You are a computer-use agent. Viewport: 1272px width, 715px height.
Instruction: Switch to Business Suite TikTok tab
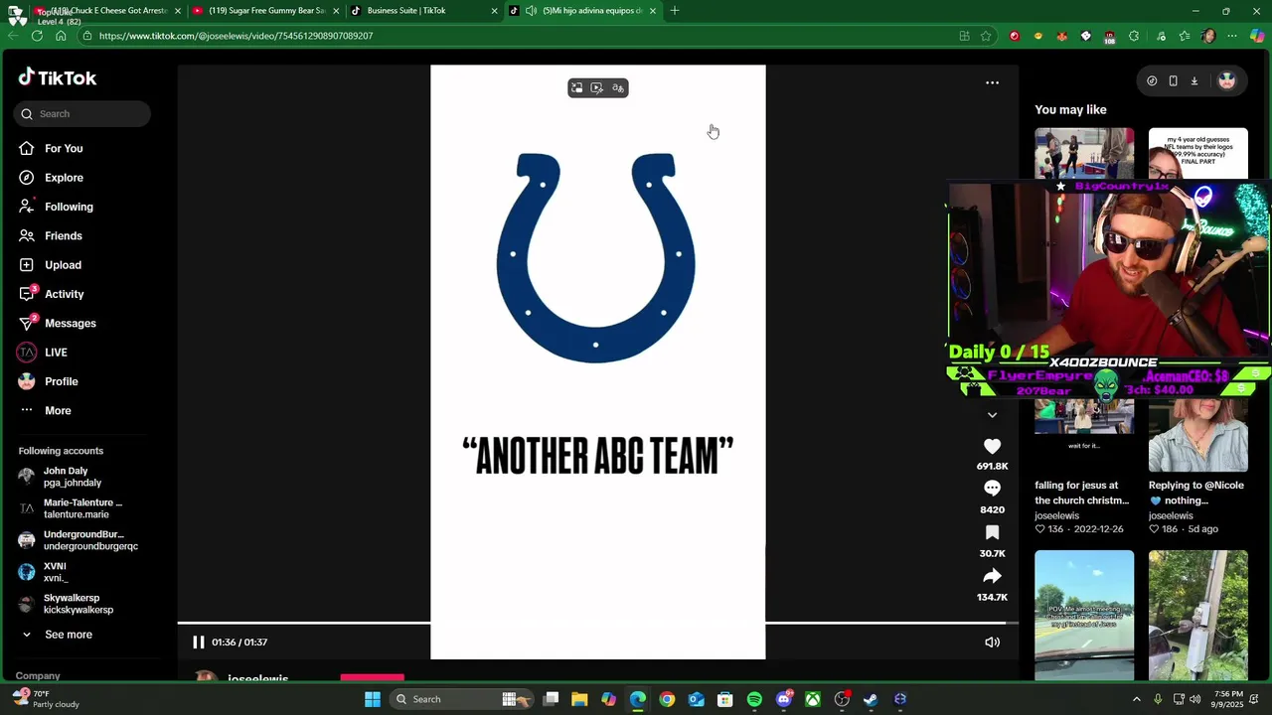(x=422, y=11)
